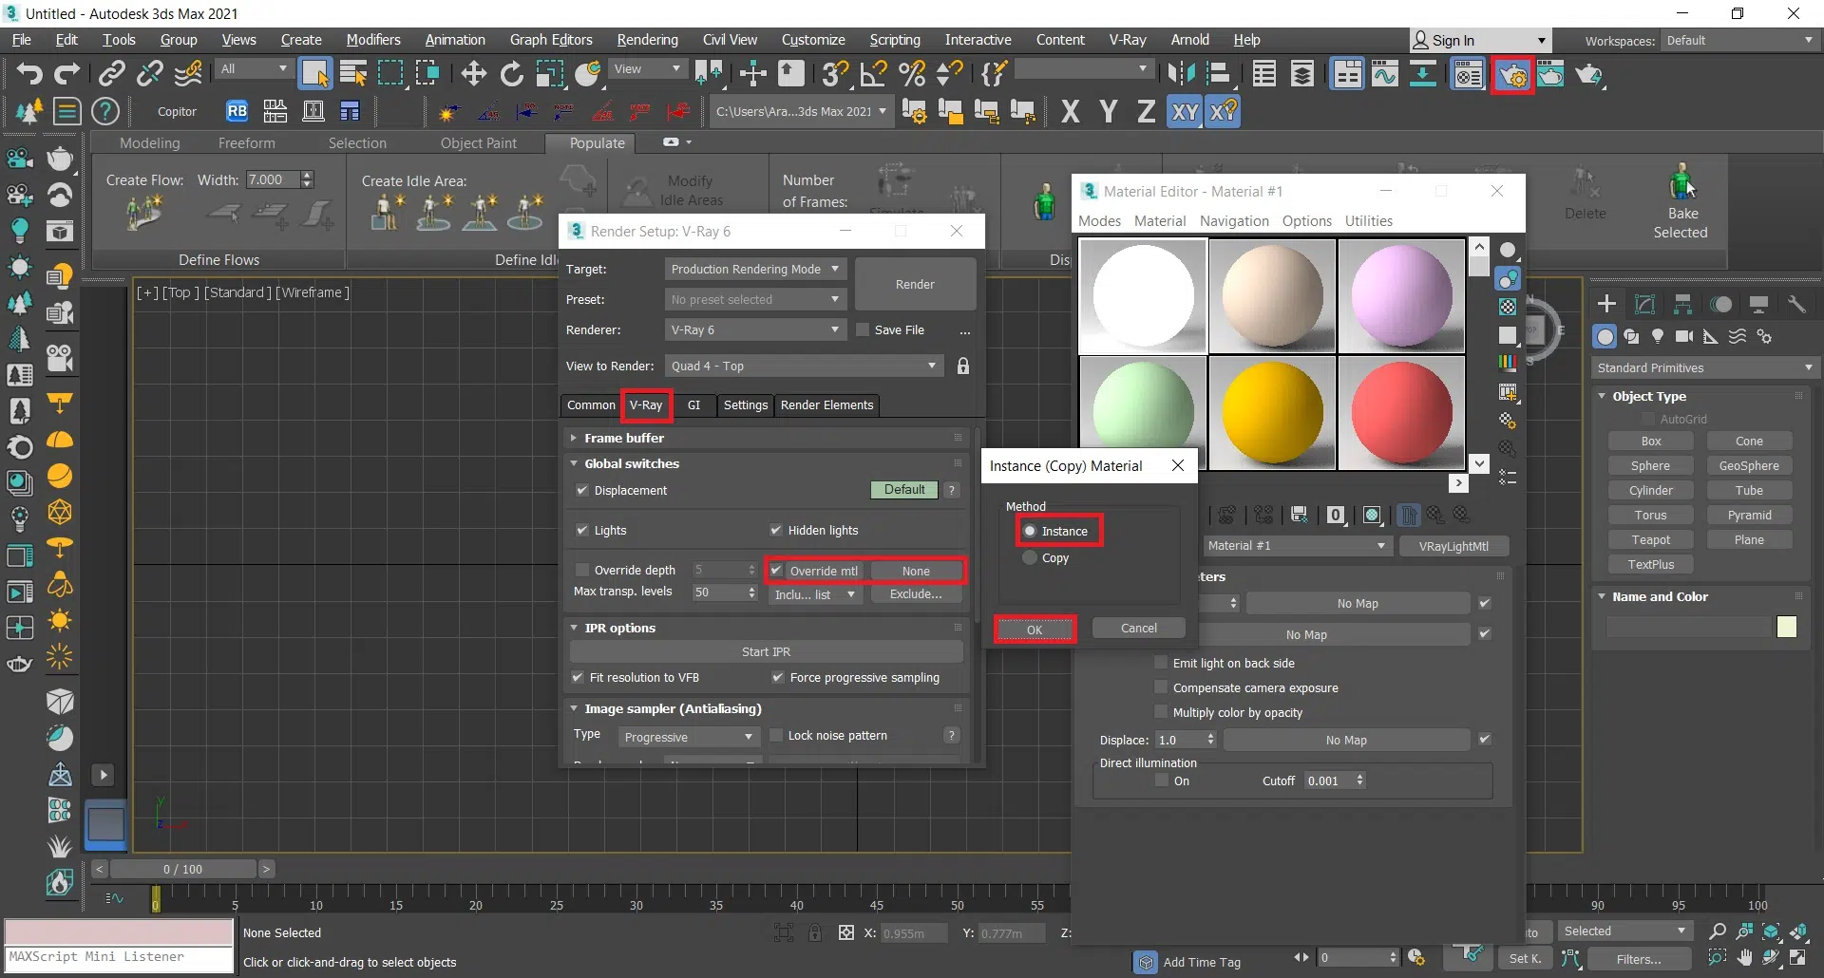1824x978 pixels.
Task: Enable Emit light on back side
Action: [x=1161, y=663]
